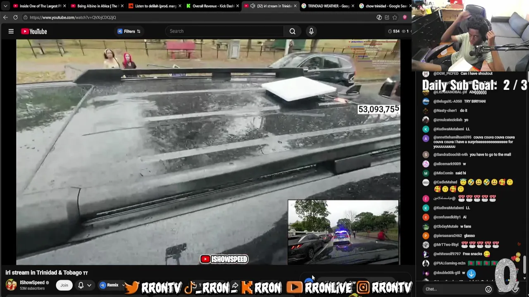Close the Listen to delilah tab
Viewport: 529px width, 297px height.
180,6
